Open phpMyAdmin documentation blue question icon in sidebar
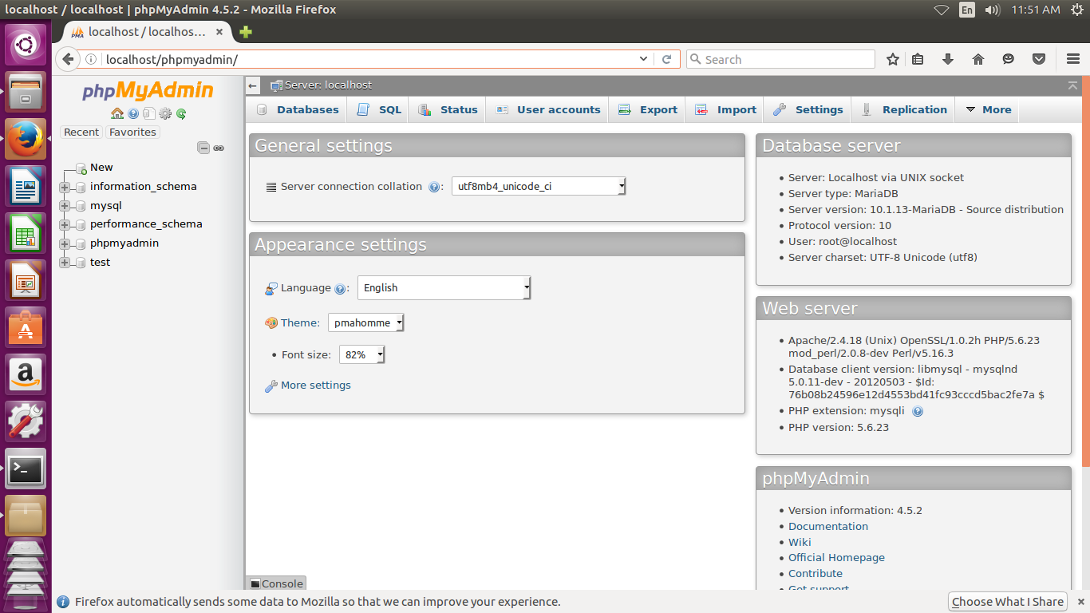The image size is (1090, 613). [x=133, y=113]
